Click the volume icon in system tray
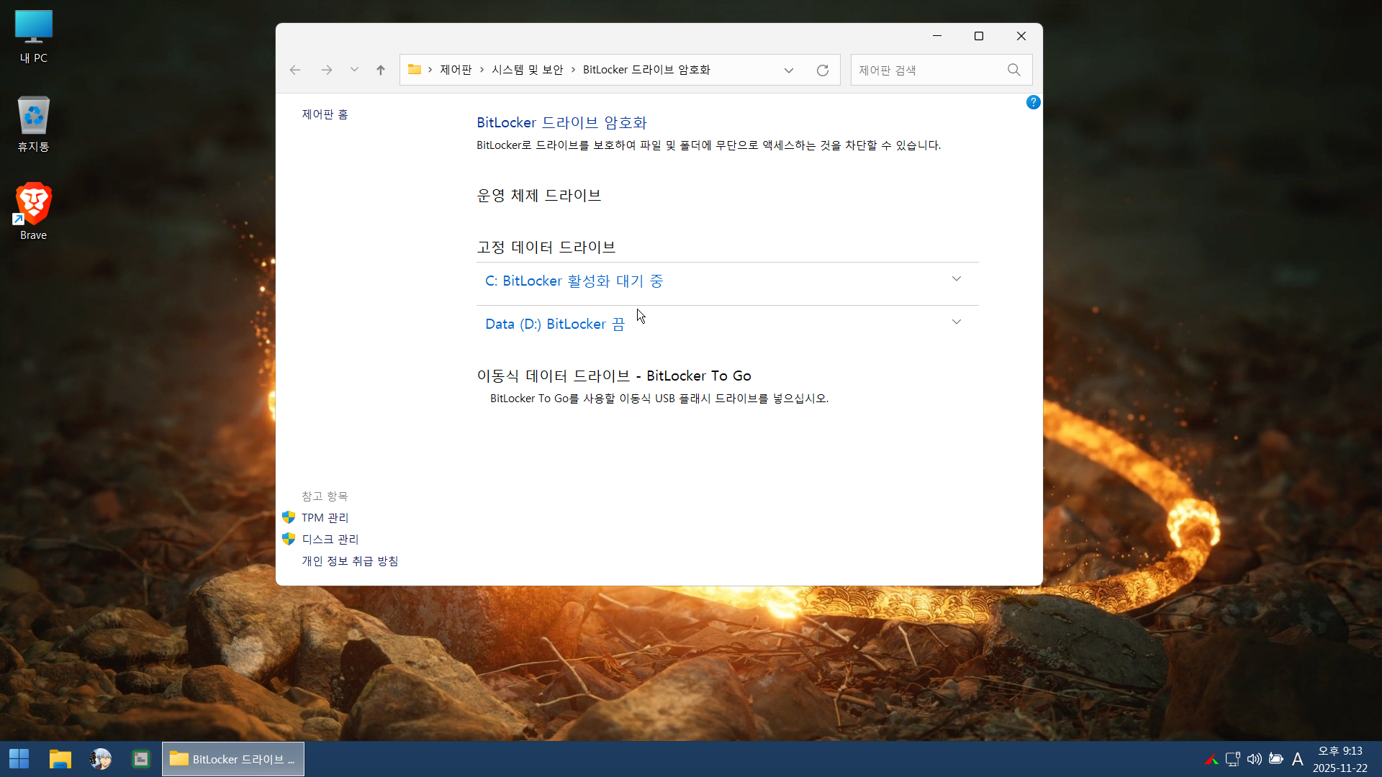 pos(1254,759)
